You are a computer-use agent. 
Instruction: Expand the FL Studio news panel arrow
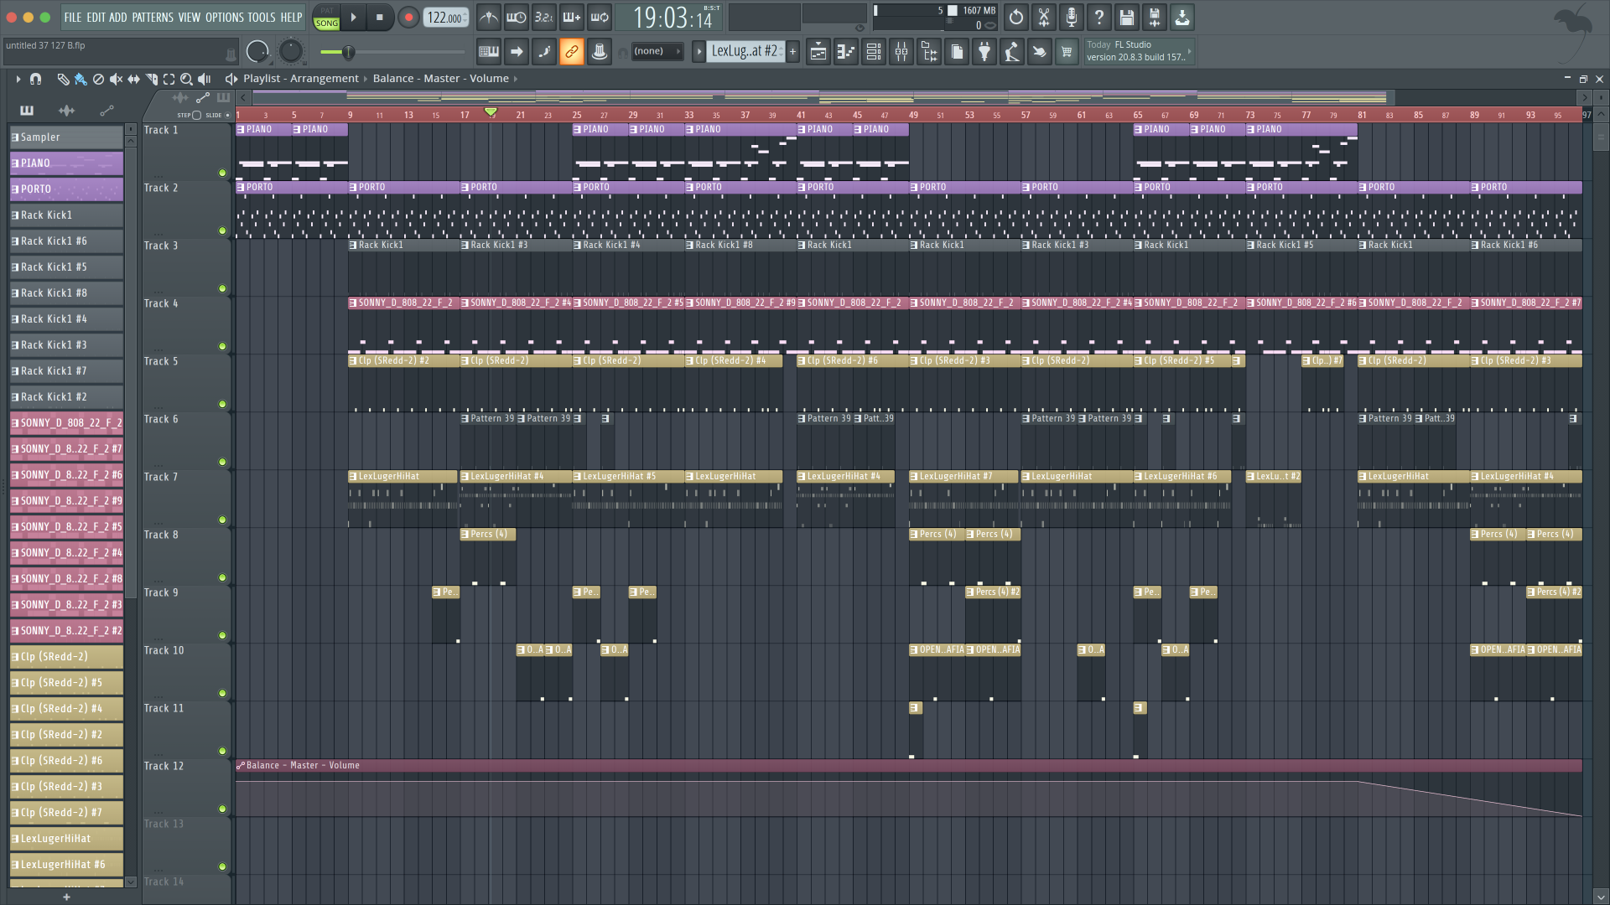click(1189, 51)
